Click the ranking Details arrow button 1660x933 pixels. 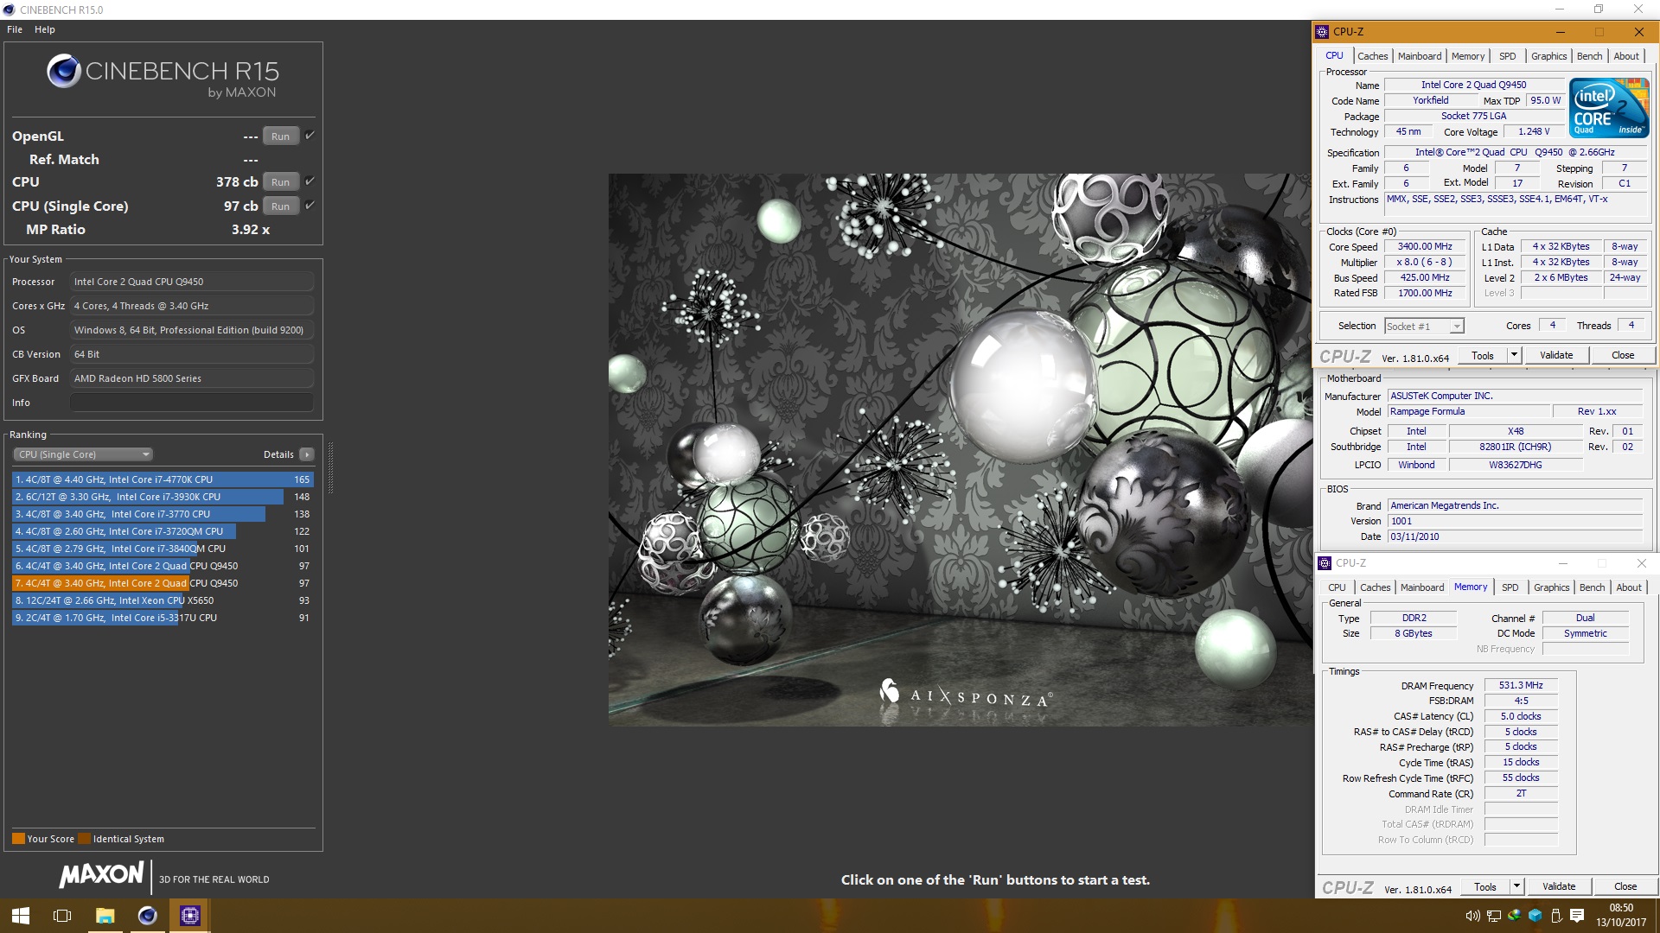[307, 454]
